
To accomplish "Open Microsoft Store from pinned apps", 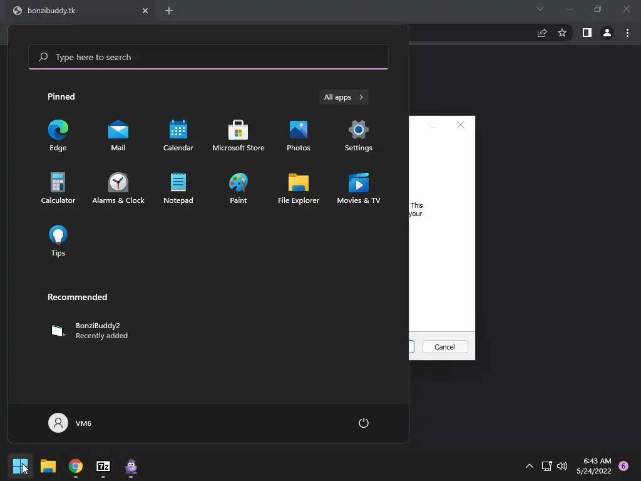I will tap(238, 136).
